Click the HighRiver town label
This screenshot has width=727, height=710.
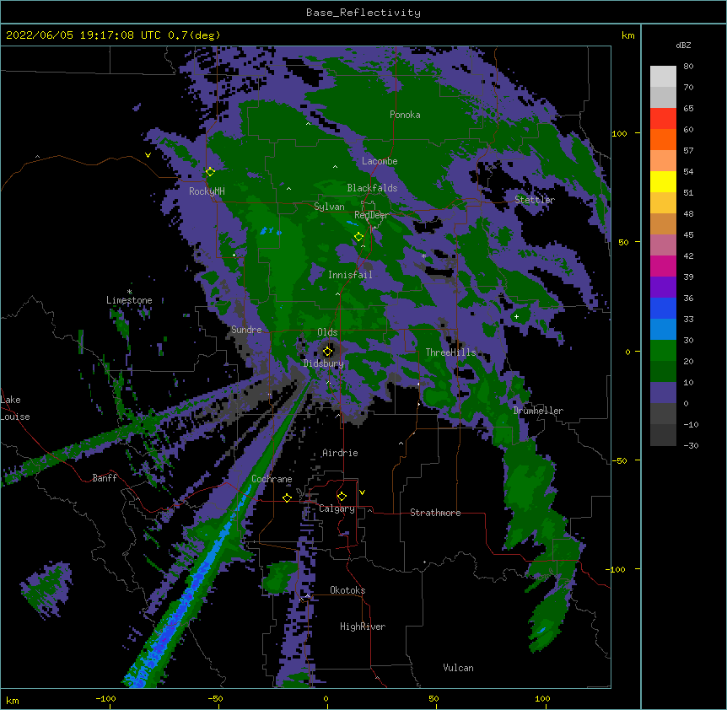point(363,627)
